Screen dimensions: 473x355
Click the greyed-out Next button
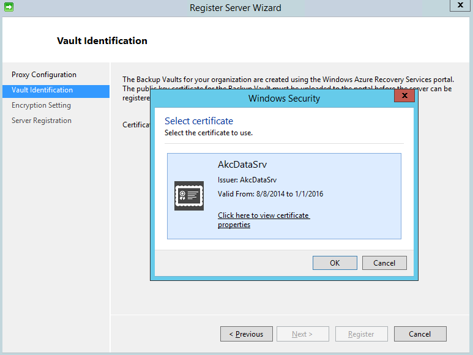(302, 334)
